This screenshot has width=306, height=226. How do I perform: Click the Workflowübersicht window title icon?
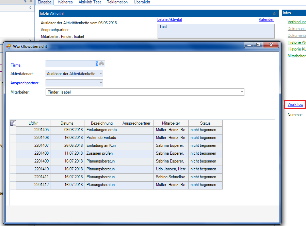point(9,46)
